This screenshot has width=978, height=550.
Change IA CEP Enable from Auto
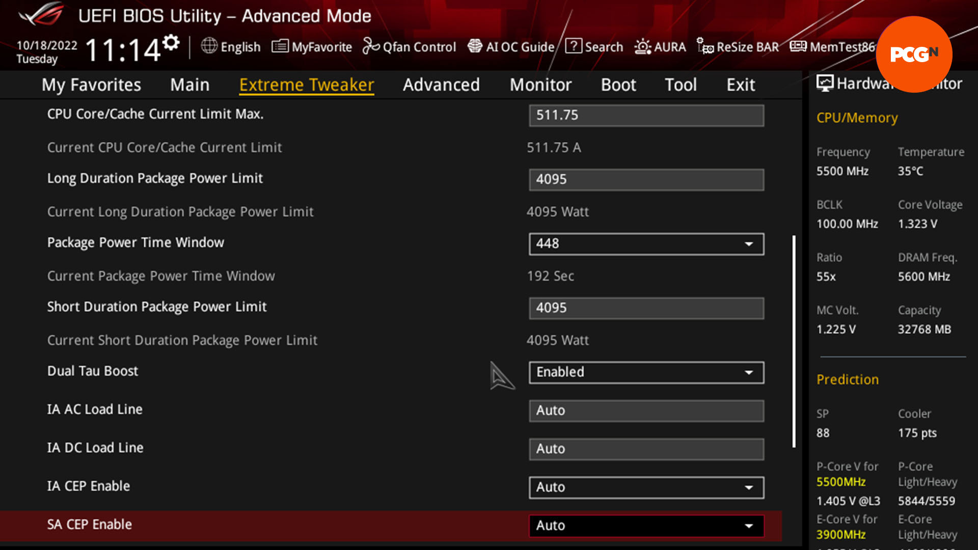click(x=645, y=486)
